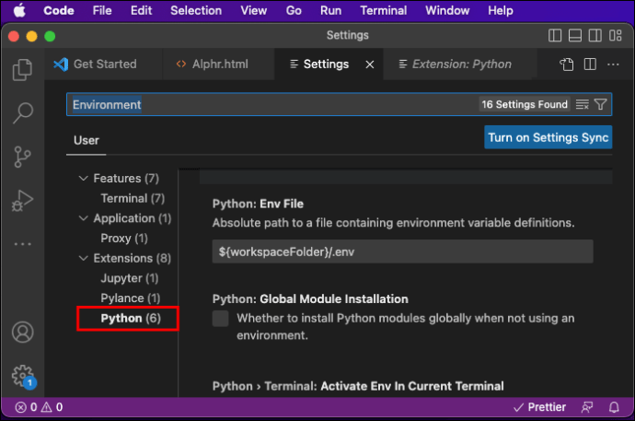Click the Manage gear icon
This screenshot has width=635, height=421.
click(22, 376)
